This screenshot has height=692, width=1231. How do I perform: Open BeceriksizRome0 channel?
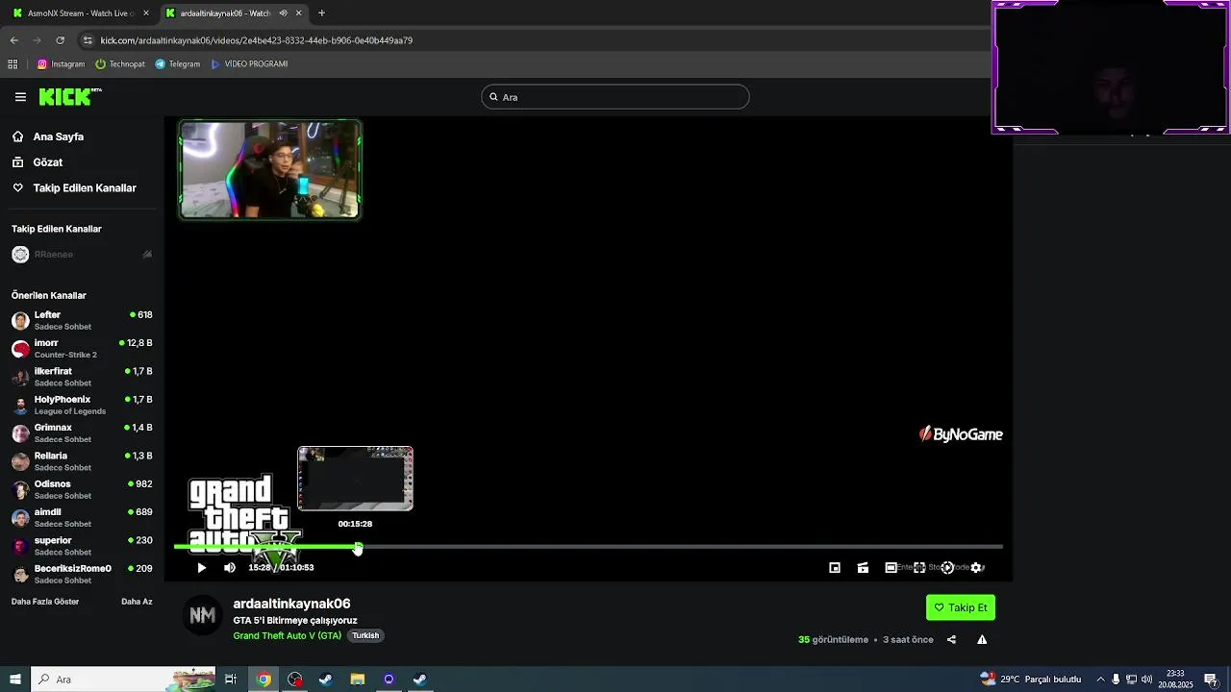point(82,574)
